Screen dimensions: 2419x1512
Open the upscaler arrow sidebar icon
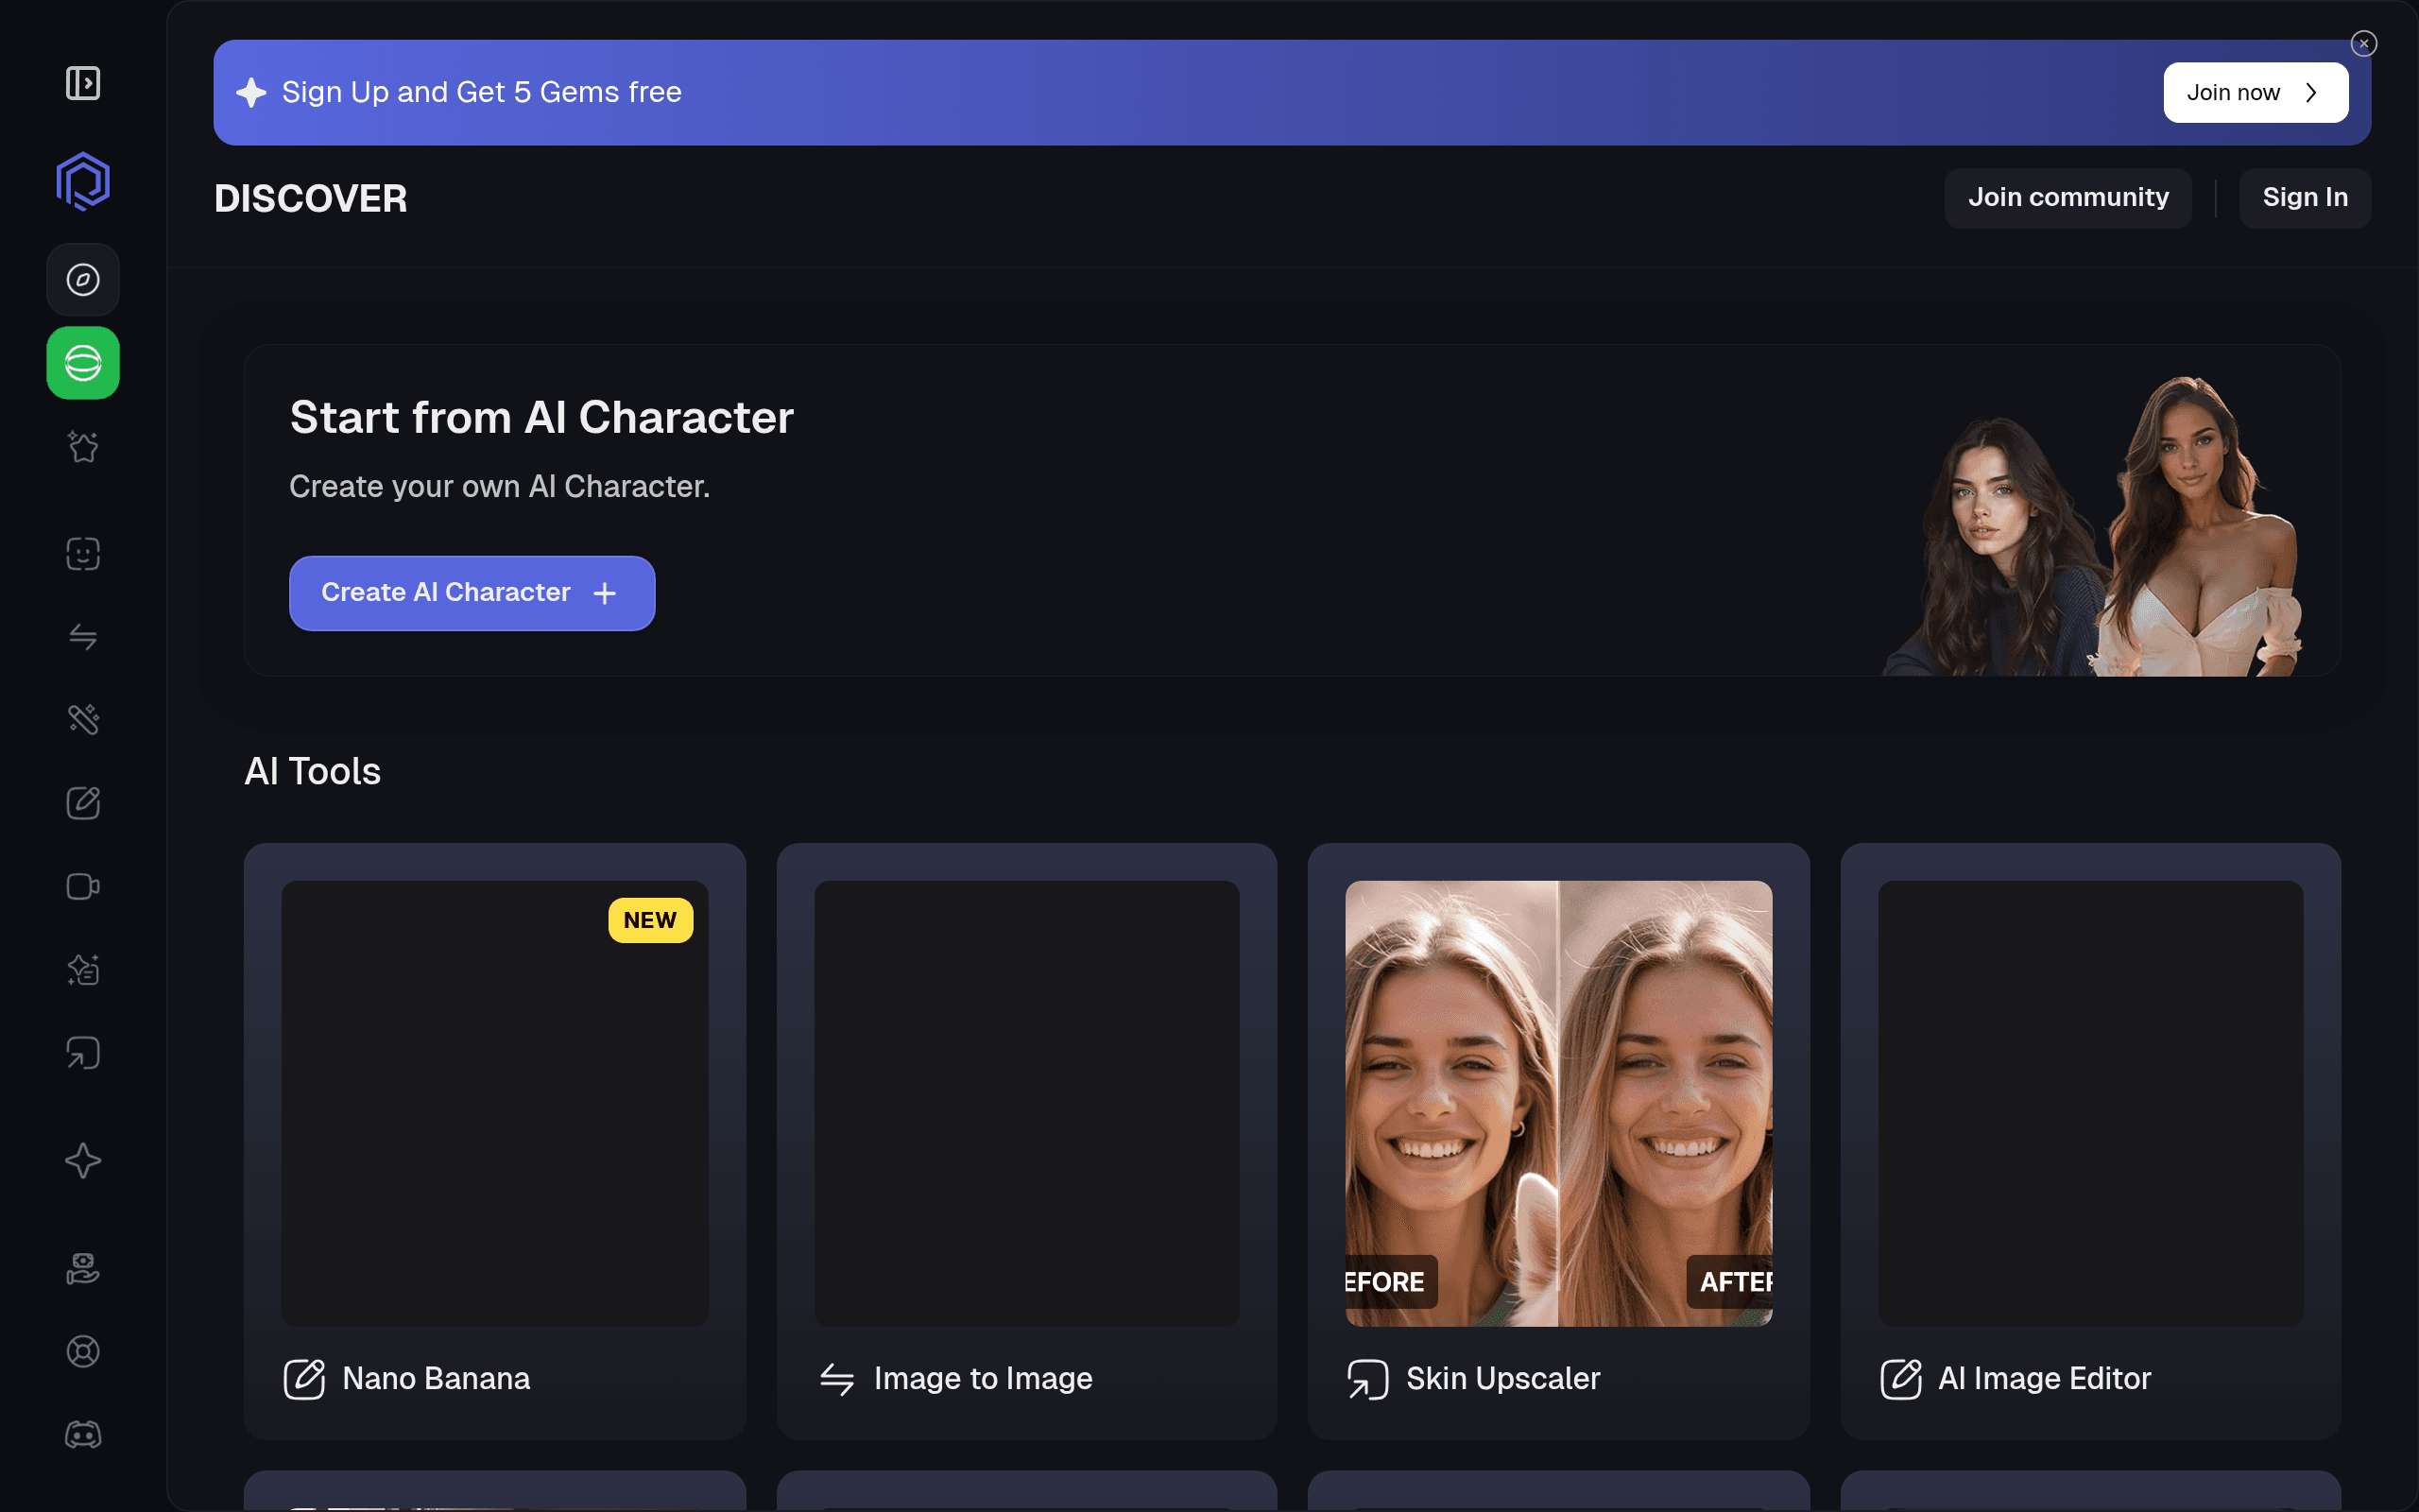click(x=83, y=1053)
